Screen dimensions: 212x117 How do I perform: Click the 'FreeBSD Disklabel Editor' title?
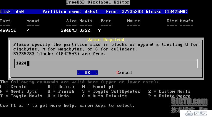click(98, 2)
